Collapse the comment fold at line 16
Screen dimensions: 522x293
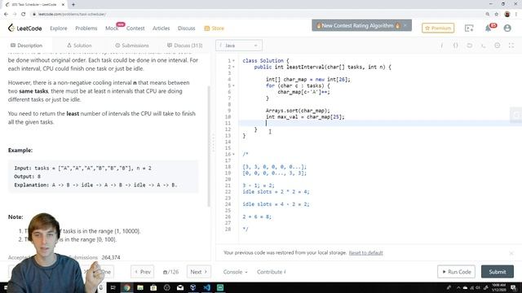coord(233,154)
